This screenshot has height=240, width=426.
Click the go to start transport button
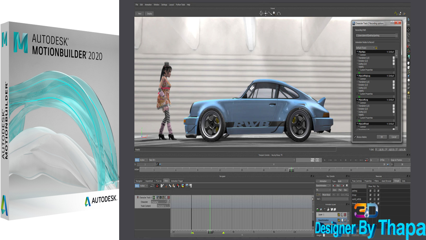330,160
